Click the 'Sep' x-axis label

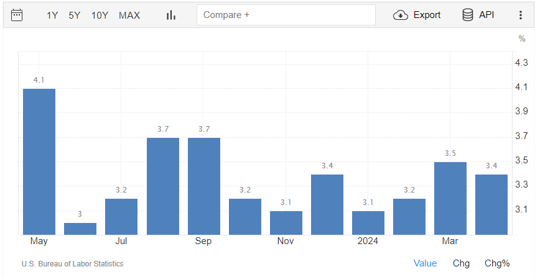point(203,241)
